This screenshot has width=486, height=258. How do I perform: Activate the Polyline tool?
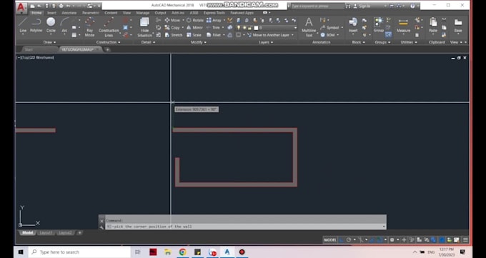pyautogui.click(x=36, y=25)
